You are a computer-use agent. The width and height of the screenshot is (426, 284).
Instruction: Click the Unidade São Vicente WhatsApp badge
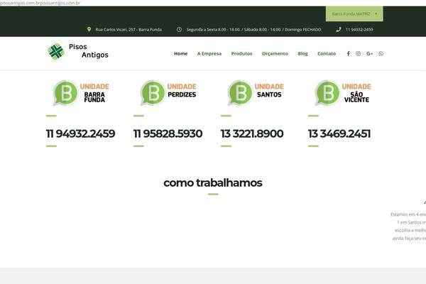coord(343,93)
